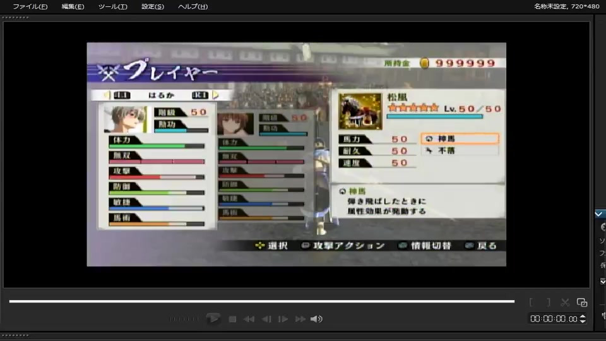Click the timecode stepper arrows
The image size is (606, 341).
point(583,319)
